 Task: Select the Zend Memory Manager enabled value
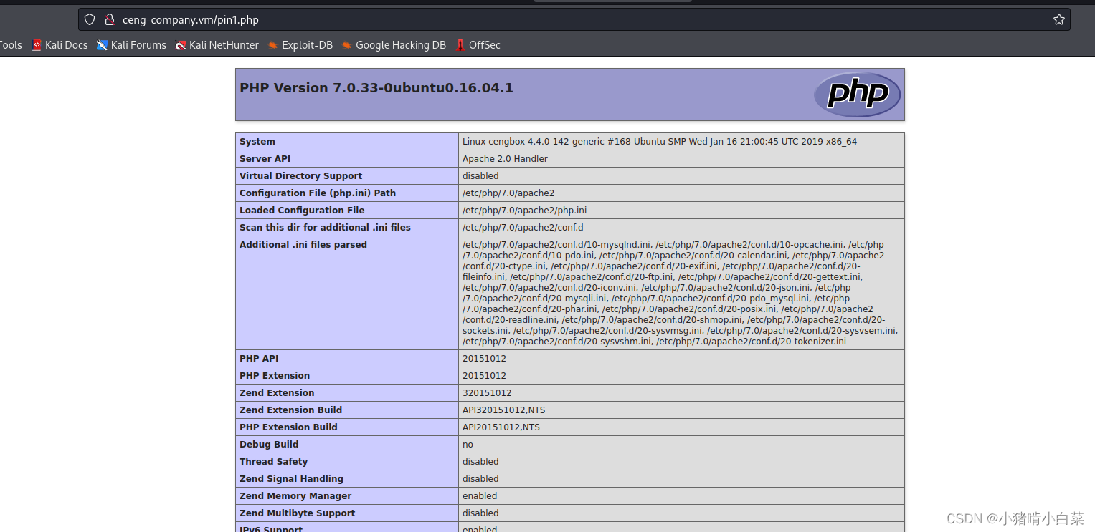point(480,496)
